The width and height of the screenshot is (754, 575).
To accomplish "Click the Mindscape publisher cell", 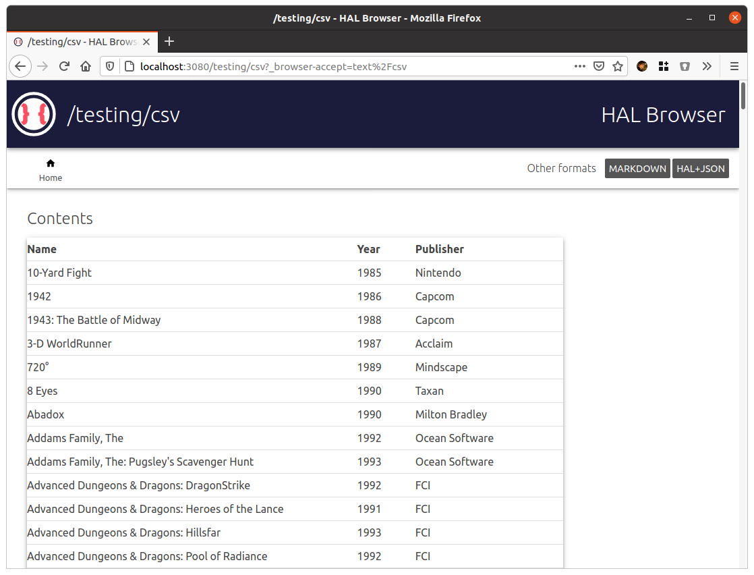I will click(442, 367).
